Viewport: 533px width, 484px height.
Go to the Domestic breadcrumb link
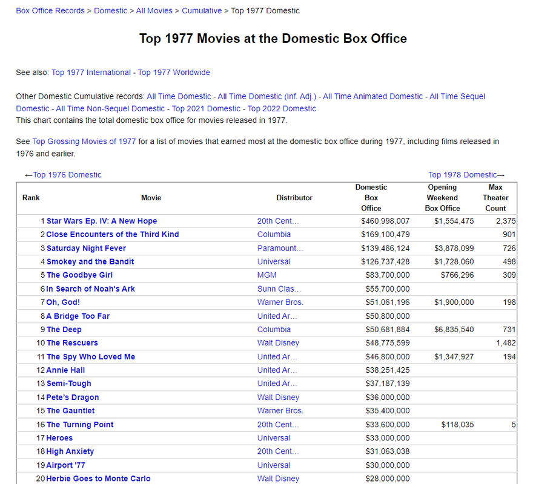tap(110, 11)
